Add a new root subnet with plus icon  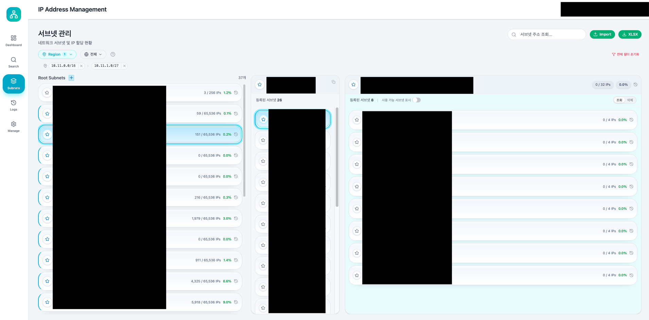(x=71, y=78)
